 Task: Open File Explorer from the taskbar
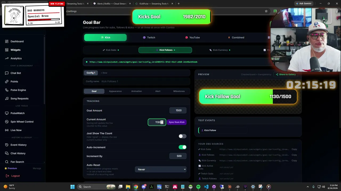(128, 187)
